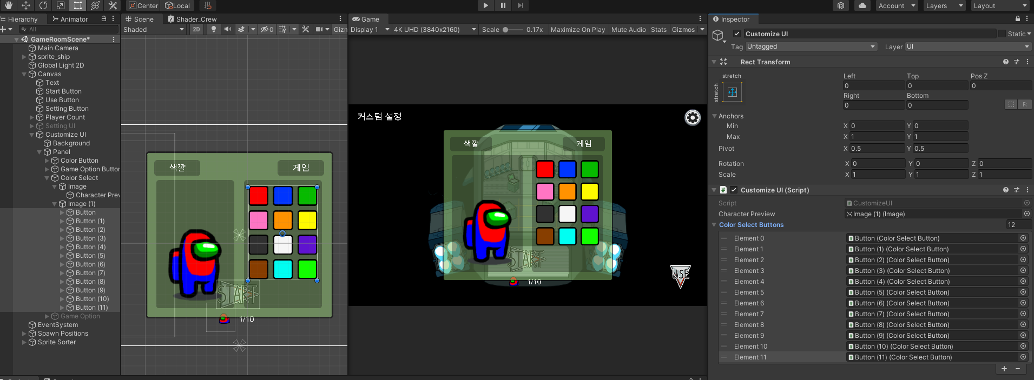Image resolution: width=1034 pixels, height=380 pixels.
Task: Open custom editor tools
Action: pyautogui.click(x=113, y=5)
